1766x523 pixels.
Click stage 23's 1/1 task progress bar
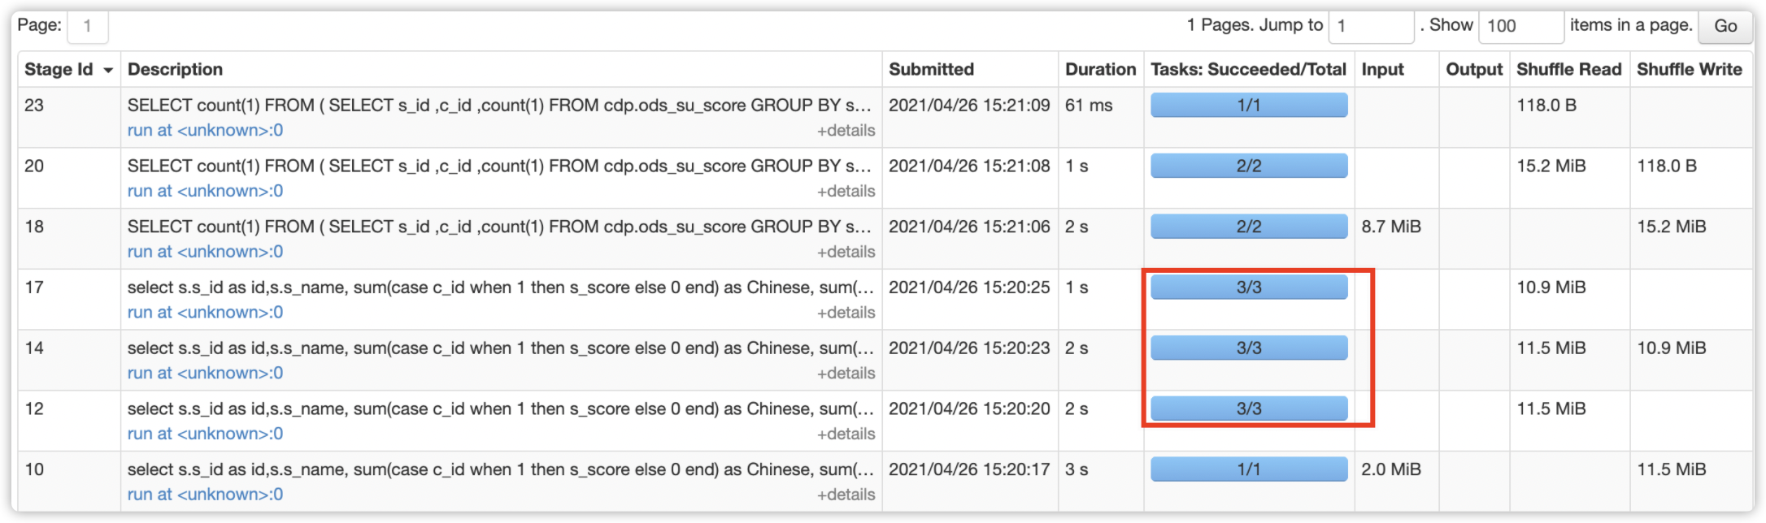point(1248,106)
